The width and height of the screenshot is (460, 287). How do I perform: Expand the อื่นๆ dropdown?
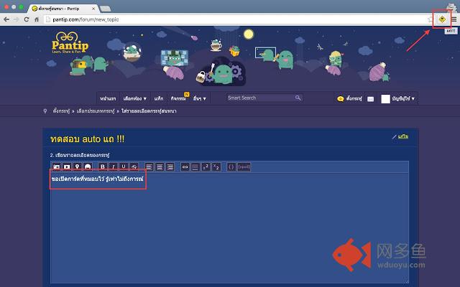[200, 99]
